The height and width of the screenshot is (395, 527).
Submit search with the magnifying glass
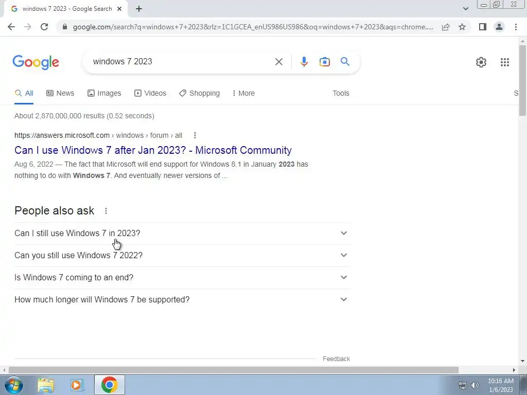tap(345, 62)
